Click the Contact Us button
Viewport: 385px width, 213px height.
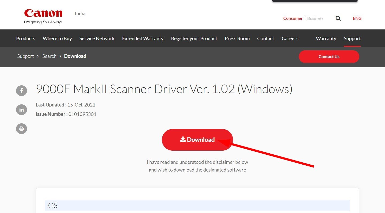click(329, 56)
